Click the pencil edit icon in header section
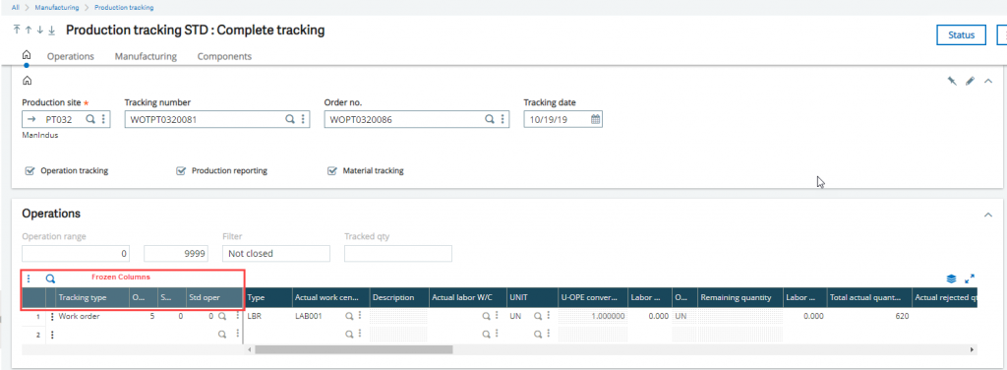1007x370 pixels. 971,81
